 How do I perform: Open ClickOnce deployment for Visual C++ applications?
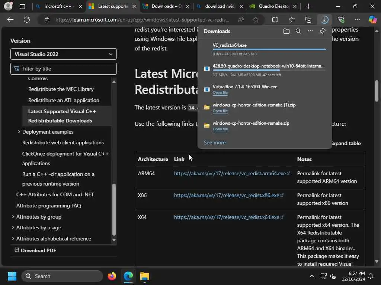65,158
